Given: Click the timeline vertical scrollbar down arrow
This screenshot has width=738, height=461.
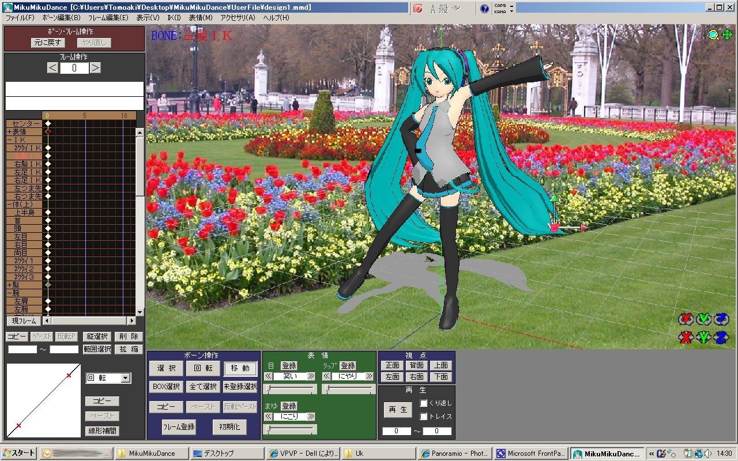Looking at the screenshot, I should click(x=140, y=312).
